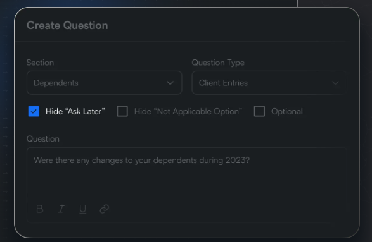Click the Question Type field label
Image resolution: width=372 pixels, height=242 pixels.
tap(218, 63)
